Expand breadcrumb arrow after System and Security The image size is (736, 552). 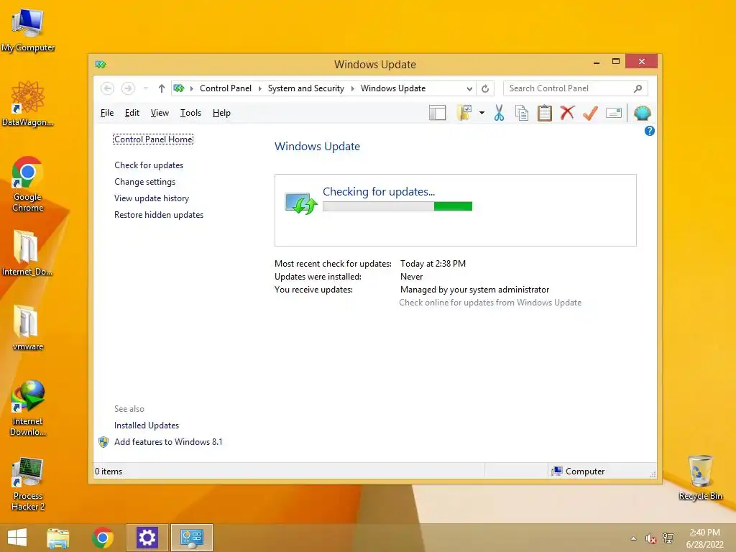click(x=352, y=88)
